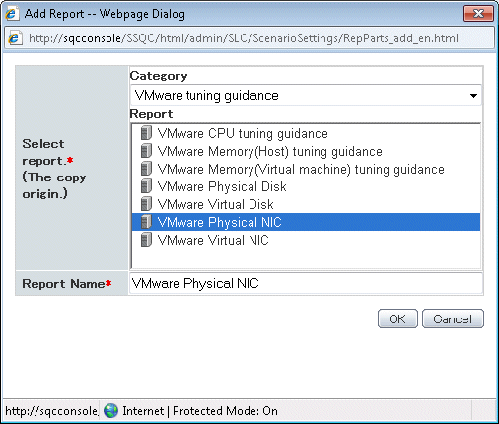
Task: Choose the VMware Virtual NIC report
Action: [x=213, y=241]
